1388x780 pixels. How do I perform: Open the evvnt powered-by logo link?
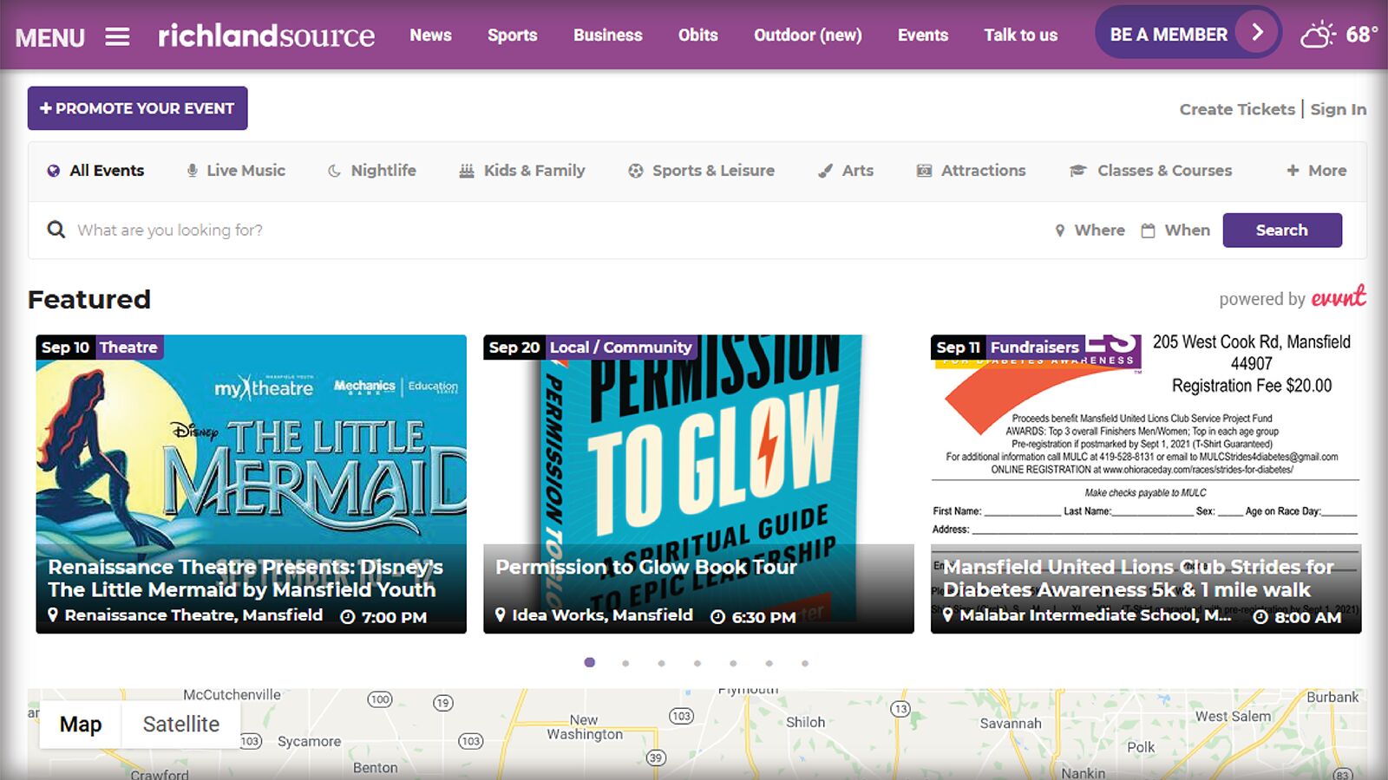click(x=1339, y=297)
